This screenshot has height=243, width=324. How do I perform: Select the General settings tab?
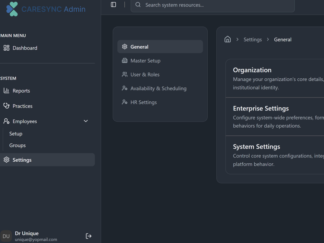click(x=160, y=47)
